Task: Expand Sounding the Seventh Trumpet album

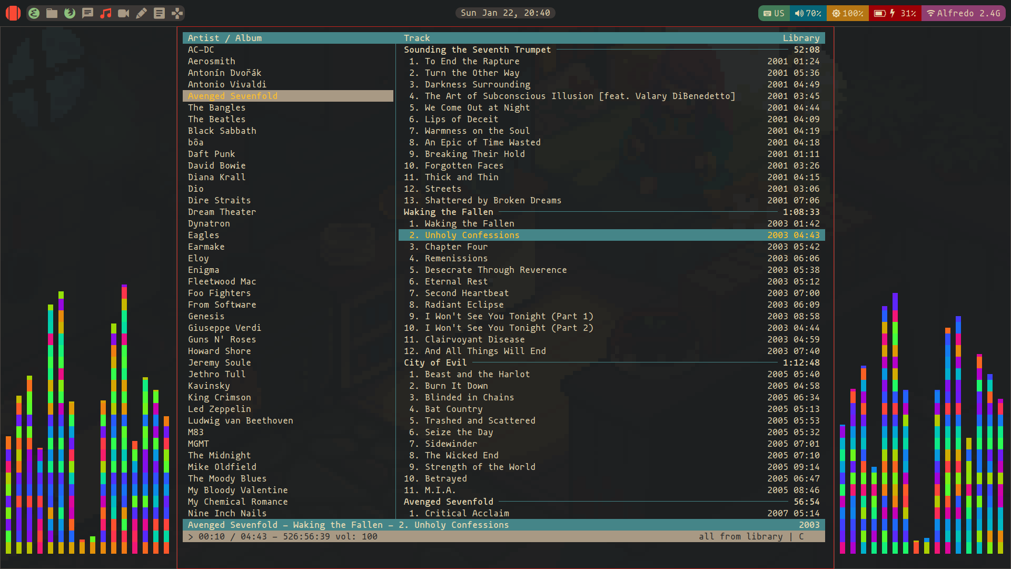Action: coord(479,50)
